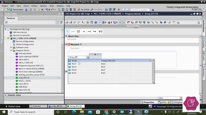Image resolution: width=206 pixels, height=115 pixels.
Task: Select Test1 Bool entry
Action: (x=110, y=64)
